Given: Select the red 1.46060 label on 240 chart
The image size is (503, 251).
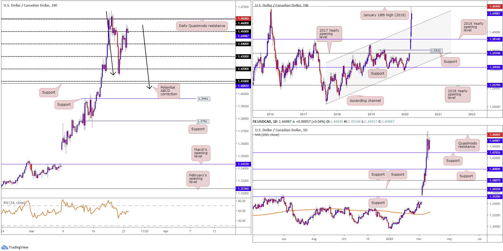Looking at the screenshot, I should click(243, 18).
